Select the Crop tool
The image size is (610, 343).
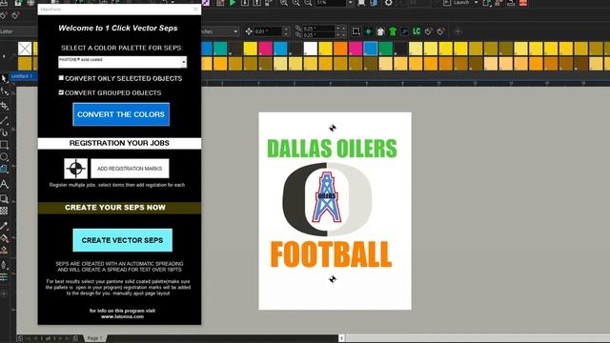4,106
